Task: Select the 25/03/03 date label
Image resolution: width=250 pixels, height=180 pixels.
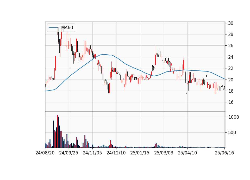Action: (x=164, y=153)
